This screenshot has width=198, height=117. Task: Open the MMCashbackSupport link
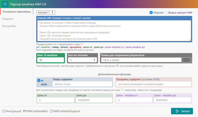[67, 111]
